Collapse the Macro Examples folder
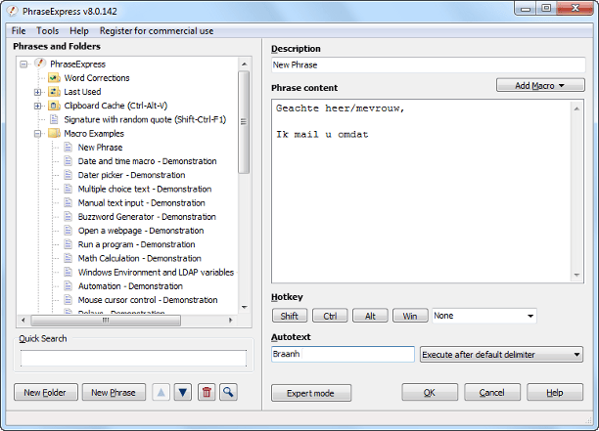Viewport: 599px width, 431px height. [37, 134]
